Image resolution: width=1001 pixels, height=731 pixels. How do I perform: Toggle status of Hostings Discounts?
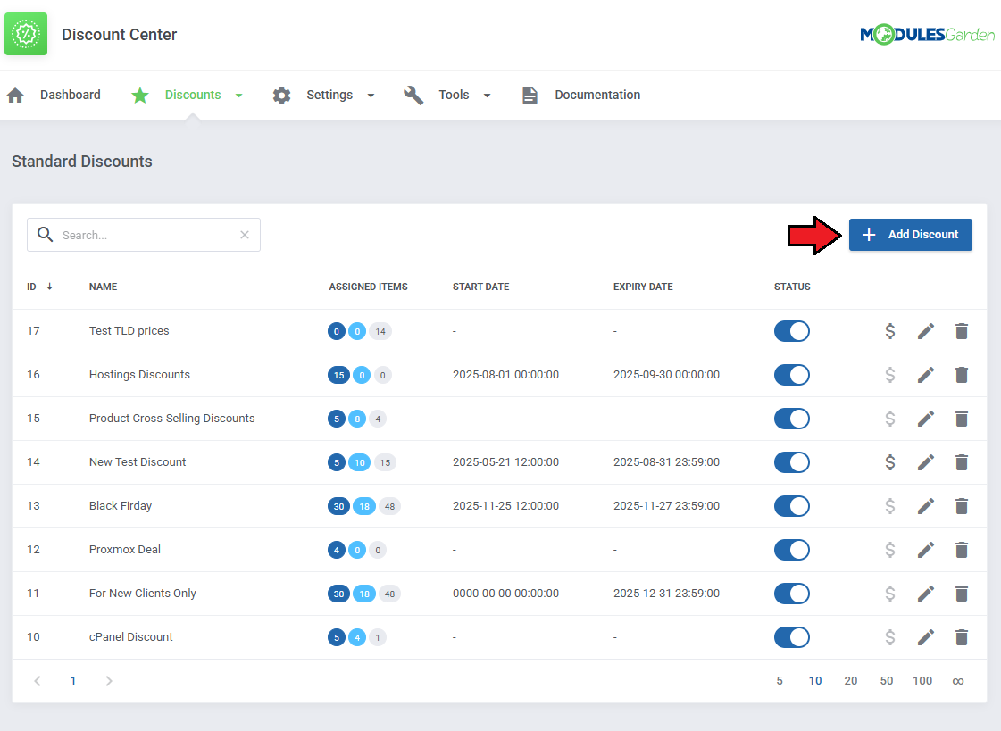tap(792, 375)
